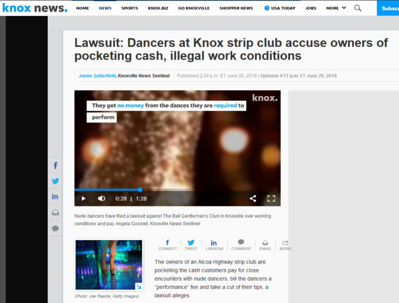Go to HOME in navigation

(83, 8)
